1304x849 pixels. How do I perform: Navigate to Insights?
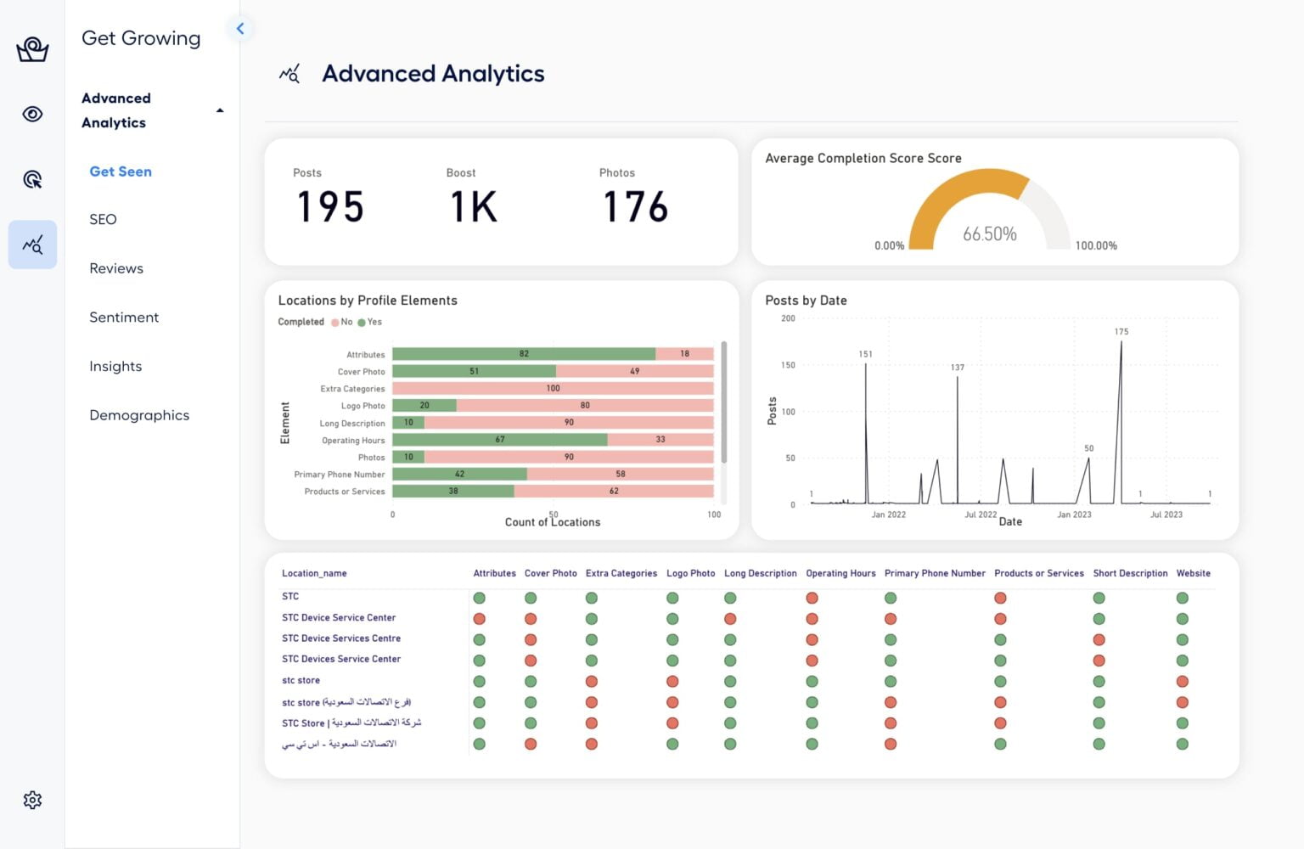pyautogui.click(x=115, y=367)
